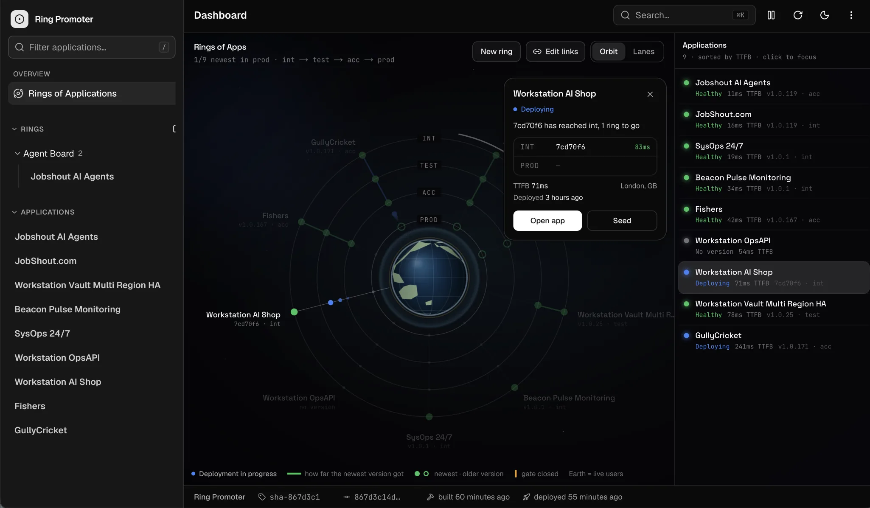The image size is (870, 508).
Task: Focus the Filter applications field
Action: 92,47
